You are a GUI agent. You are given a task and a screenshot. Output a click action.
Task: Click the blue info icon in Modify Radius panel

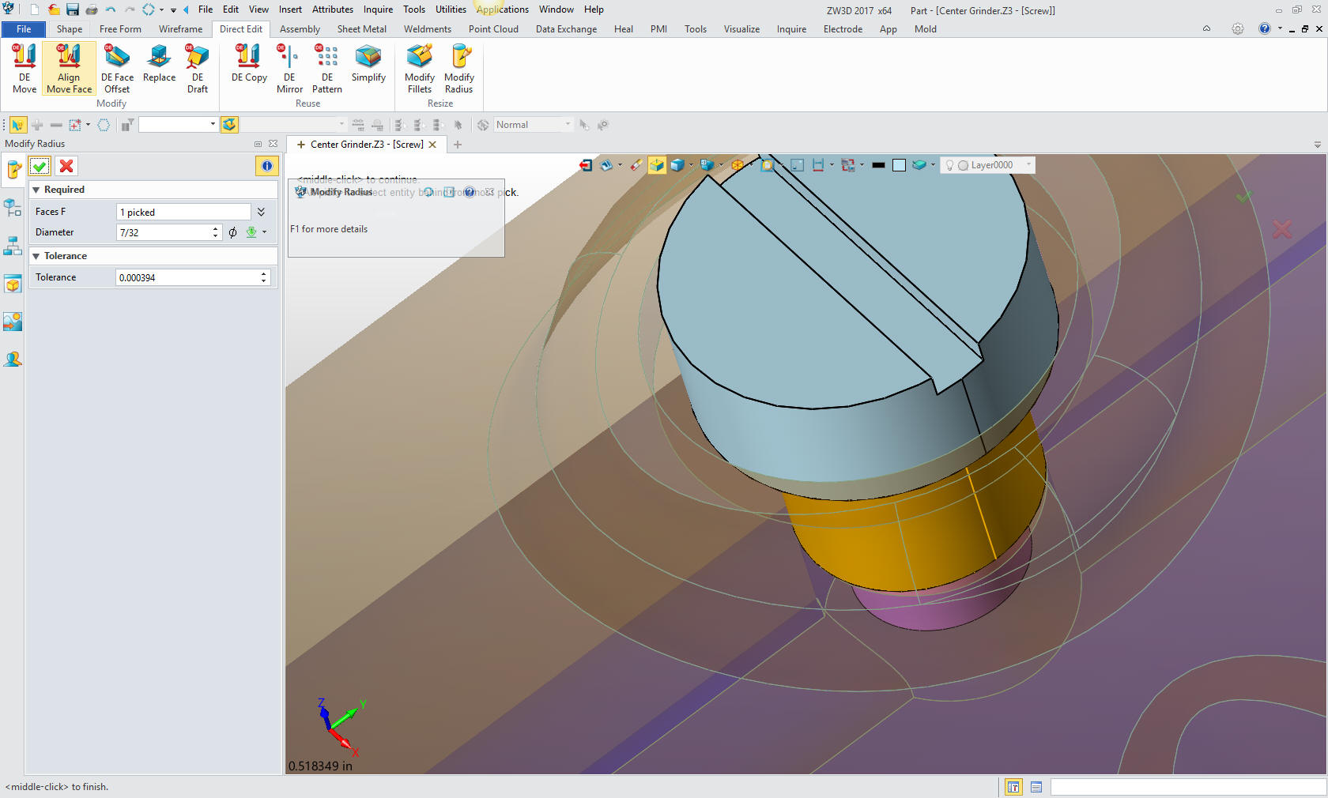[x=267, y=166]
